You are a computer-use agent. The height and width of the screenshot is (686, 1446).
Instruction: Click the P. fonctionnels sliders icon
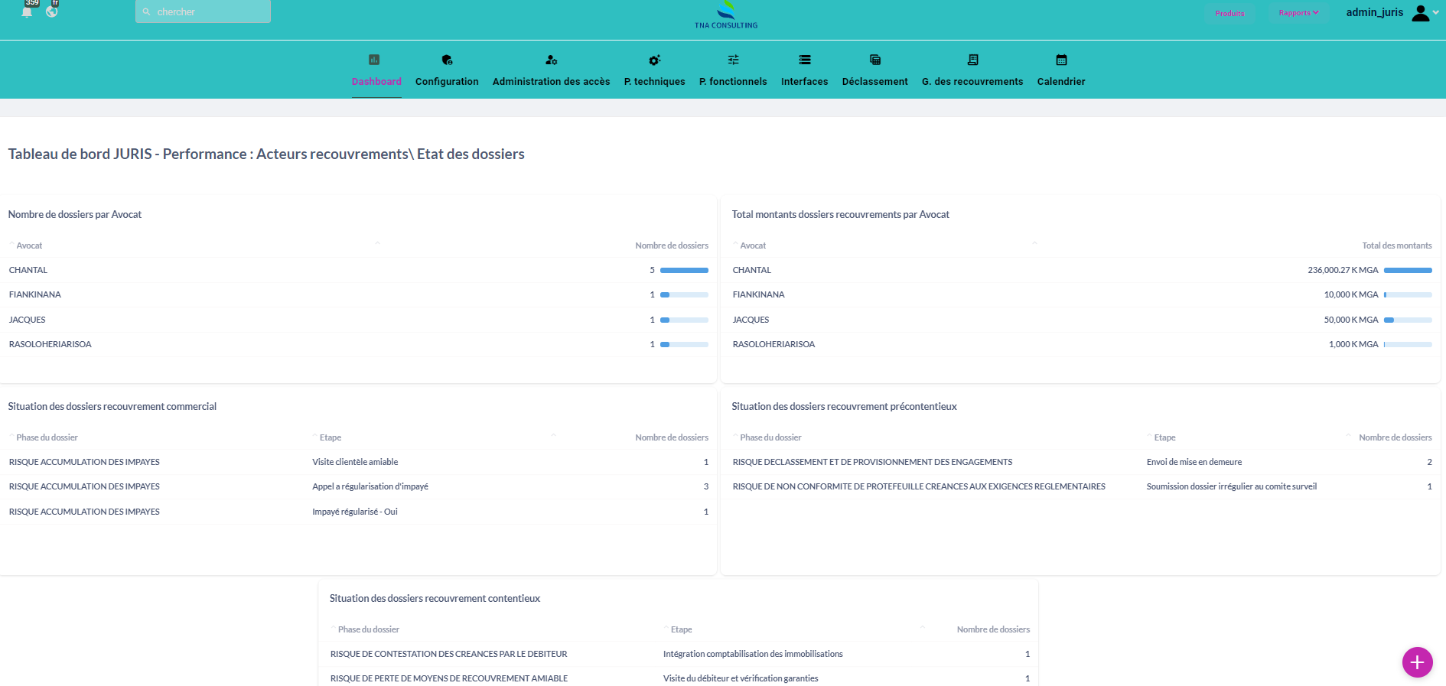click(733, 60)
